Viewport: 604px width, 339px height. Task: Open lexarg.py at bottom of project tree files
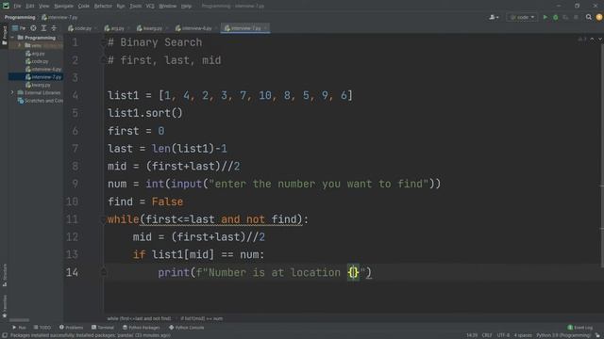38,85
